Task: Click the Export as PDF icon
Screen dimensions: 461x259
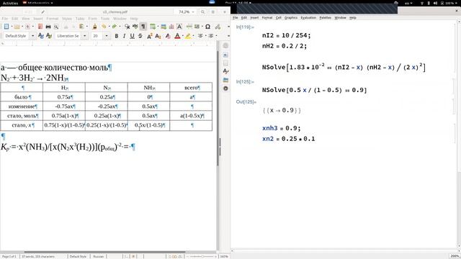Action: click(40, 27)
